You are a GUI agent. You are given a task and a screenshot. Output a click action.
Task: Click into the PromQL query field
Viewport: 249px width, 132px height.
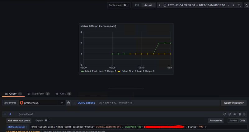(138, 127)
